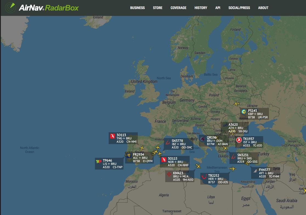
Task: Select the plane icon south of Sicily
Action: (198, 166)
